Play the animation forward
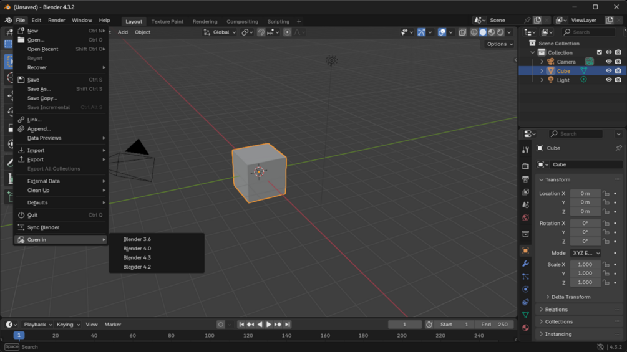The height and width of the screenshot is (352, 627). tap(269, 325)
